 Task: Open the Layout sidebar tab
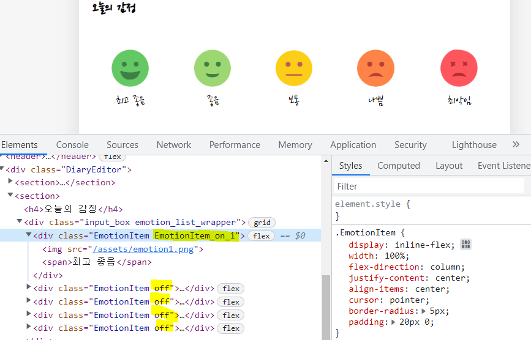449,166
